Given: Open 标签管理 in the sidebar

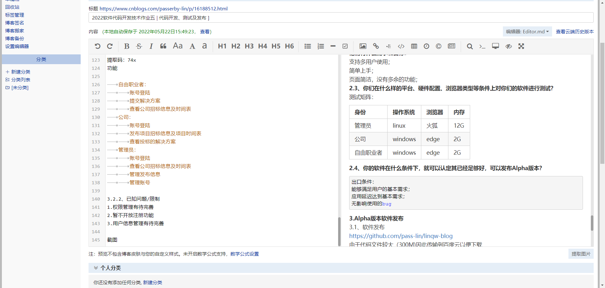Looking at the screenshot, I should pos(14,15).
